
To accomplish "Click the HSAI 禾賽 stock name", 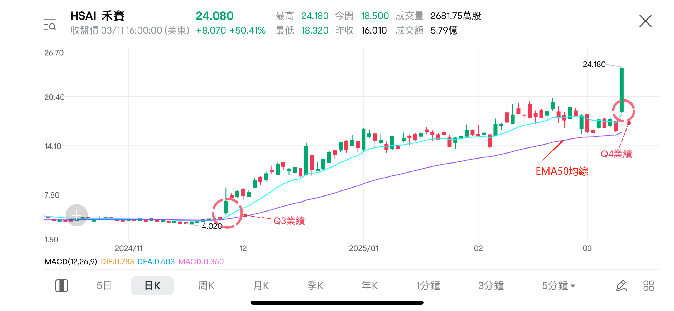I will click(x=98, y=16).
